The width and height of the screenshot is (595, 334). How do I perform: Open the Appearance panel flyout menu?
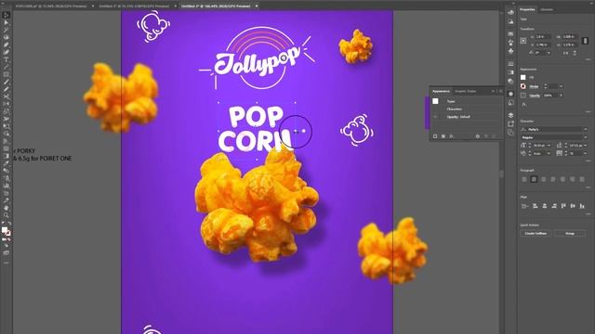(x=501, y=91)
